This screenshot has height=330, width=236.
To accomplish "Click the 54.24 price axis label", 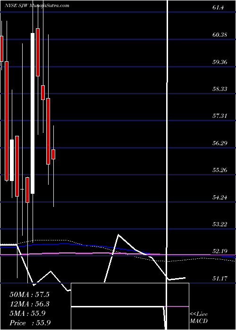I will [220, 198].
